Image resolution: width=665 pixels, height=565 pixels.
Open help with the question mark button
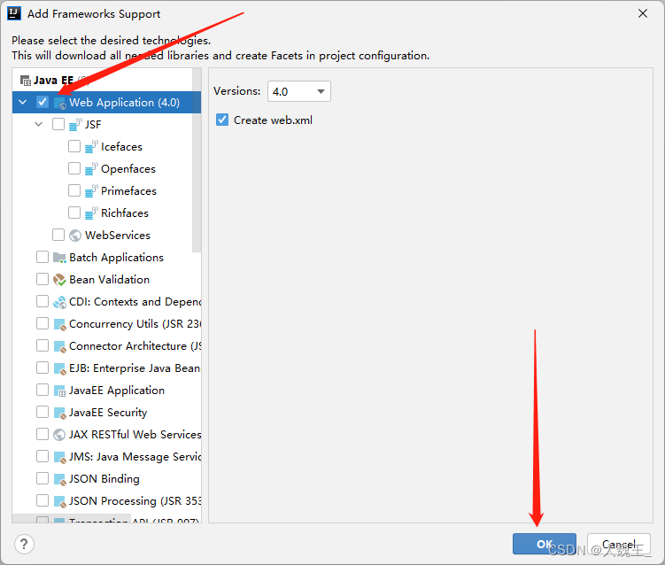pyautogui.click(x=24, y=544)
